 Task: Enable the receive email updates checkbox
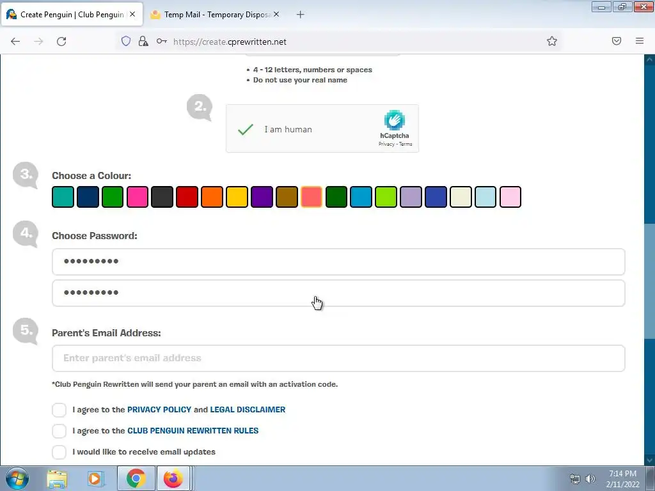tap(59, 452)
